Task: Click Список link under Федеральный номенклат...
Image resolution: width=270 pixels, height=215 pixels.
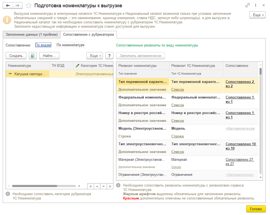Action: coord(178,105)
